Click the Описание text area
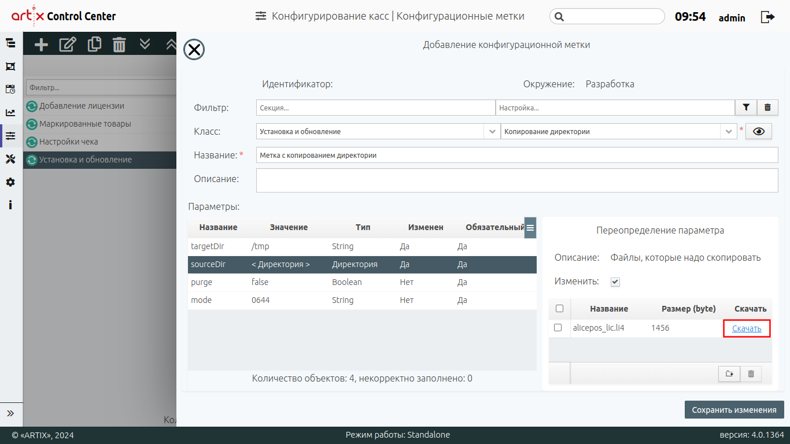The height and width of the screenshot is (444, 790). [517, 180]
